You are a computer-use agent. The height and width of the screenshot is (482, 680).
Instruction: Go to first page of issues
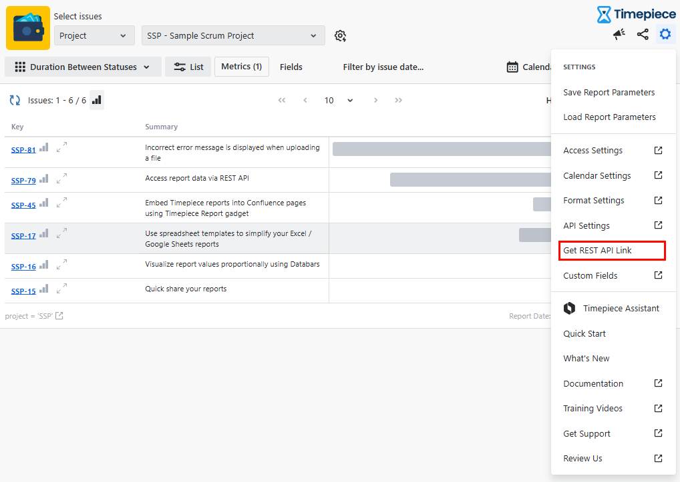[282, 101]
